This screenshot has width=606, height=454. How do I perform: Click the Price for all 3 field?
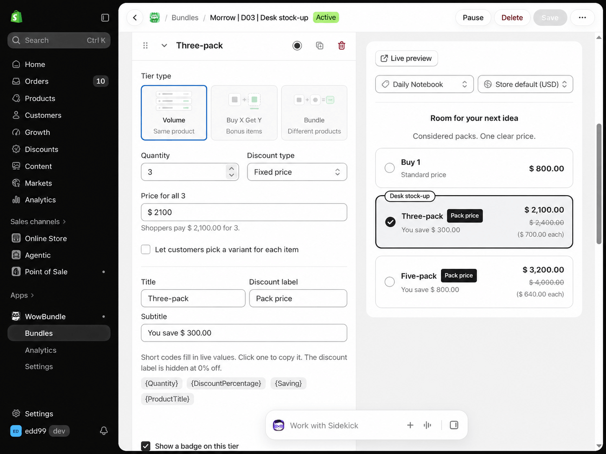[244, 212]
